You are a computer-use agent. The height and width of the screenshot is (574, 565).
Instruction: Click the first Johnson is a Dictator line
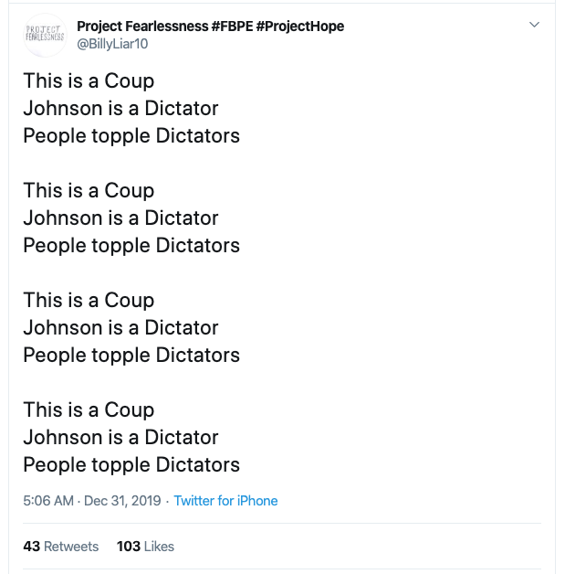click(121, 109)
